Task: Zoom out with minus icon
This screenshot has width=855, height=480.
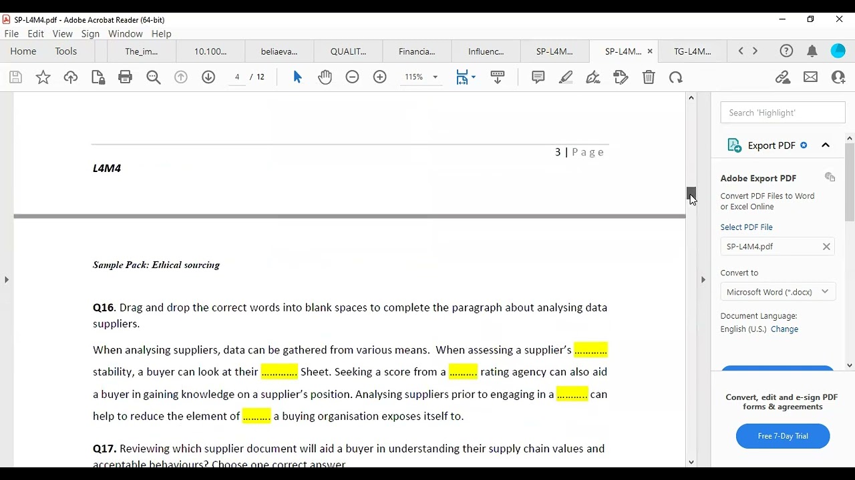Action: [353, 77]
